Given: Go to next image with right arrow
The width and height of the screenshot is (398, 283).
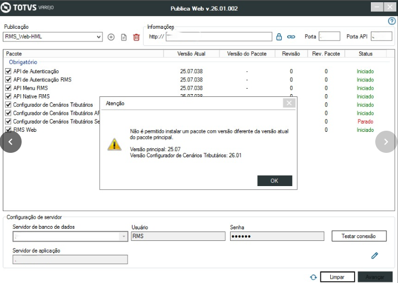Looking at the screenshot, I should tap(386, 142).
